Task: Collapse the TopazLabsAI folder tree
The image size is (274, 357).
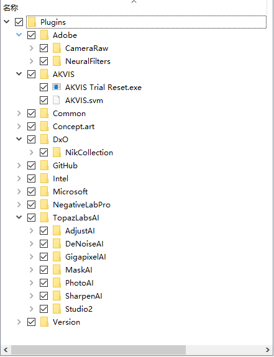Action: click(x=19, y=217)
